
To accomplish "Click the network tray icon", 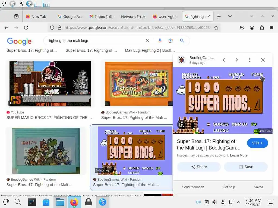I will coord(231,202).
